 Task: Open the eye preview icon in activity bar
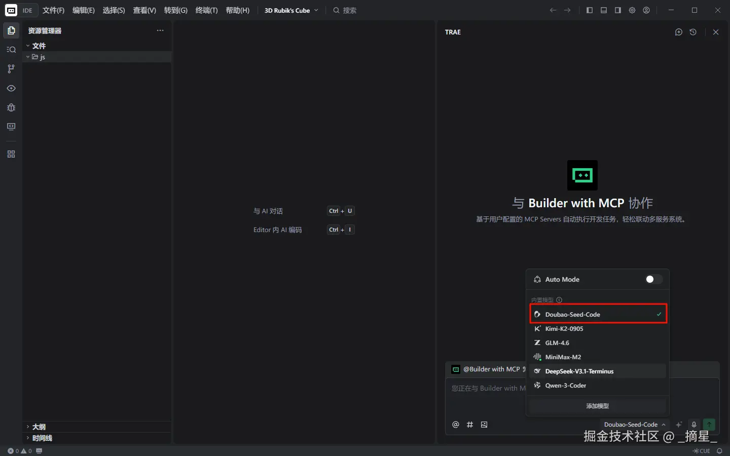coord(11,88)
